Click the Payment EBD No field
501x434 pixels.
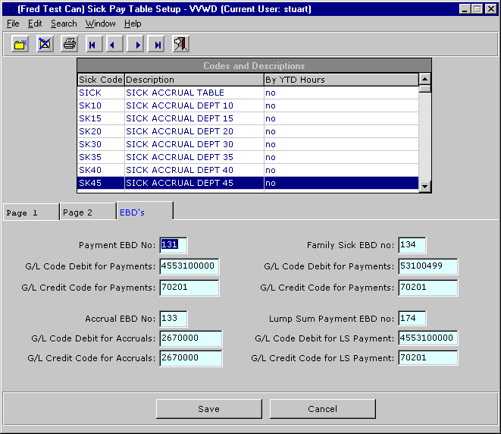(x=173, y=245)
